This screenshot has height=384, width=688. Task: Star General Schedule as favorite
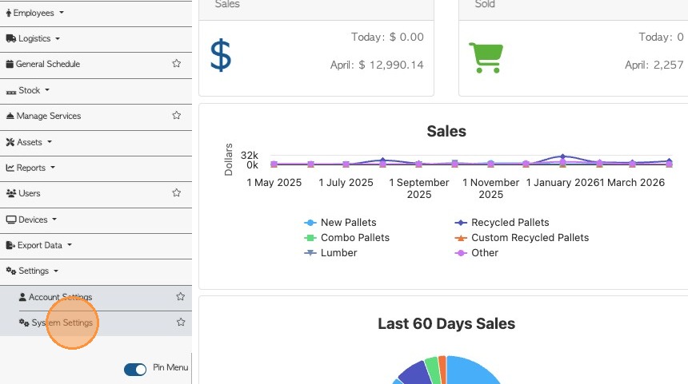pos(176,64)
